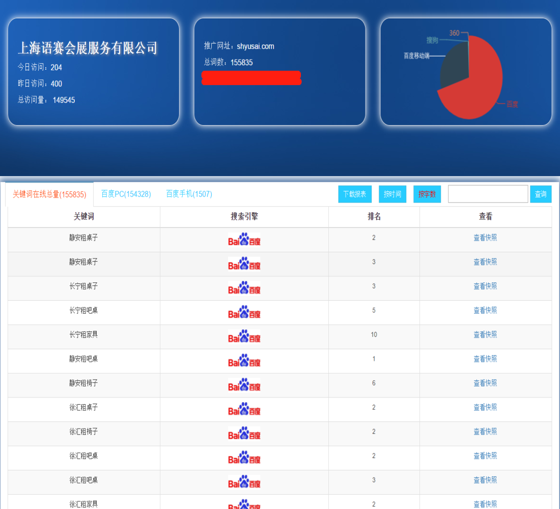Open 查看快照 link for 徐汇租椅子
The image size is (560, 509).
coord(485,432)
